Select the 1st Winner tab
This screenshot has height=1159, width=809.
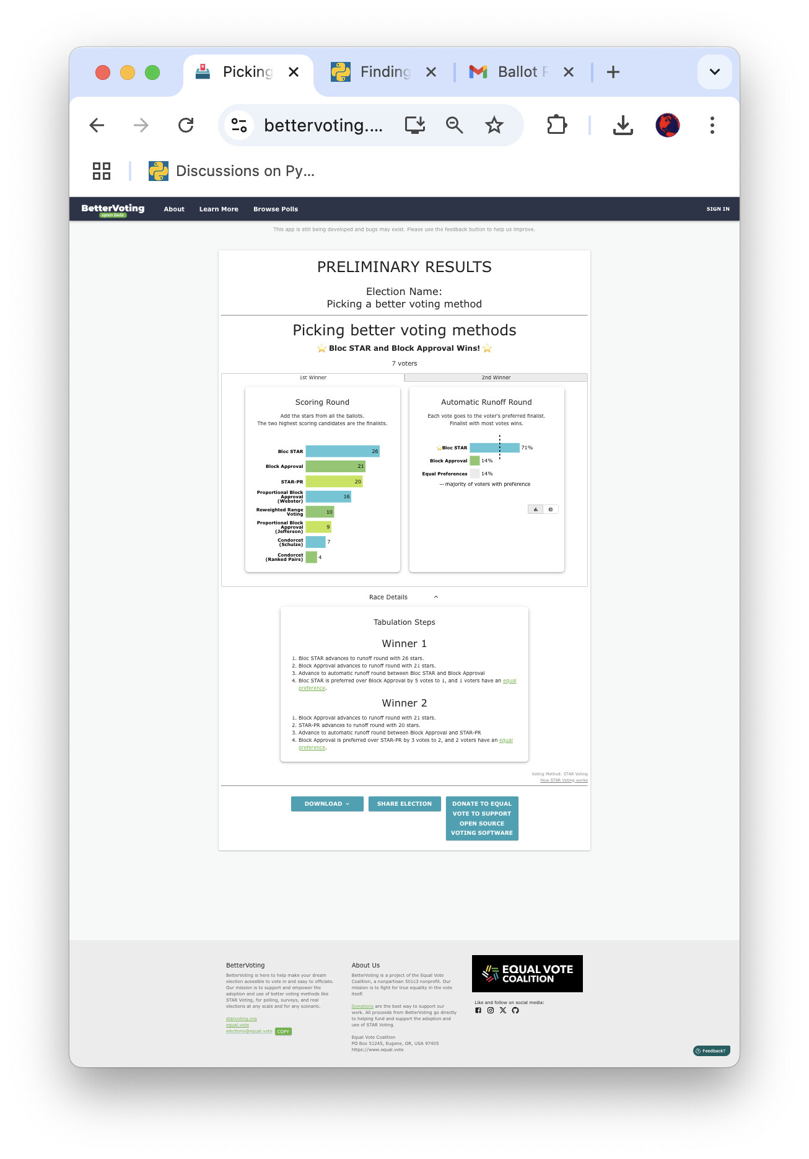pyautogui.click(x=313, y=377)
